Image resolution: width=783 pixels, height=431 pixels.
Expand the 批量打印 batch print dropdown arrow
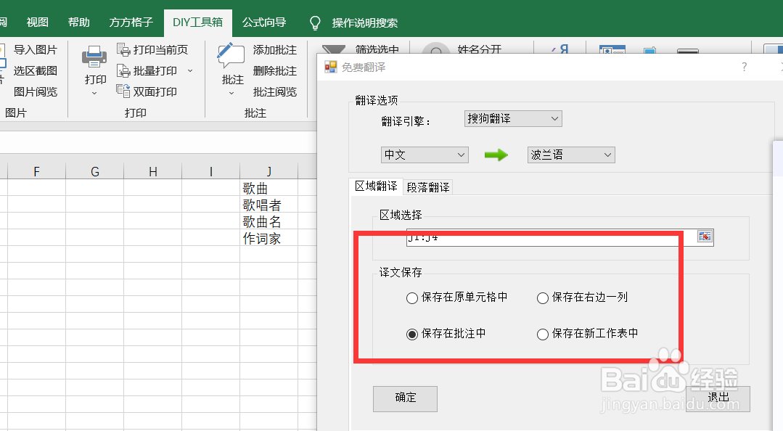point(190,70)
